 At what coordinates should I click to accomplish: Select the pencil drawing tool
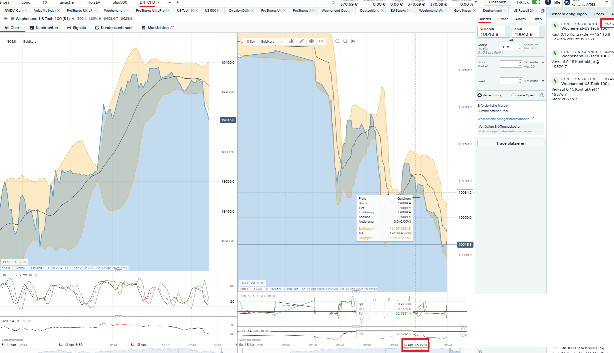click(302, 41)
